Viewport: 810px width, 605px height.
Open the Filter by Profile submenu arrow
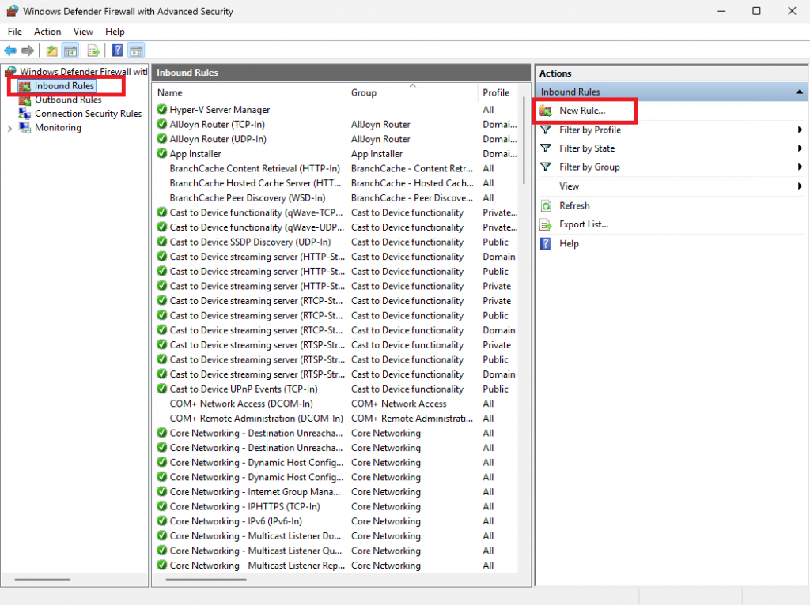pyautogui.click(x=800, y=130)
